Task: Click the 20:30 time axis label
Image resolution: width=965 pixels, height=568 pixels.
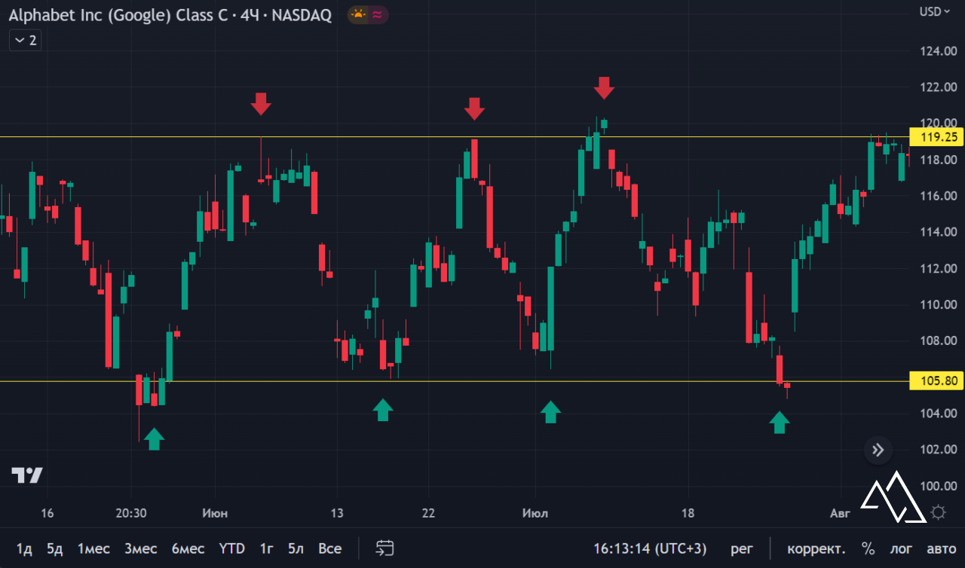Action: click(x=130, y=514)
